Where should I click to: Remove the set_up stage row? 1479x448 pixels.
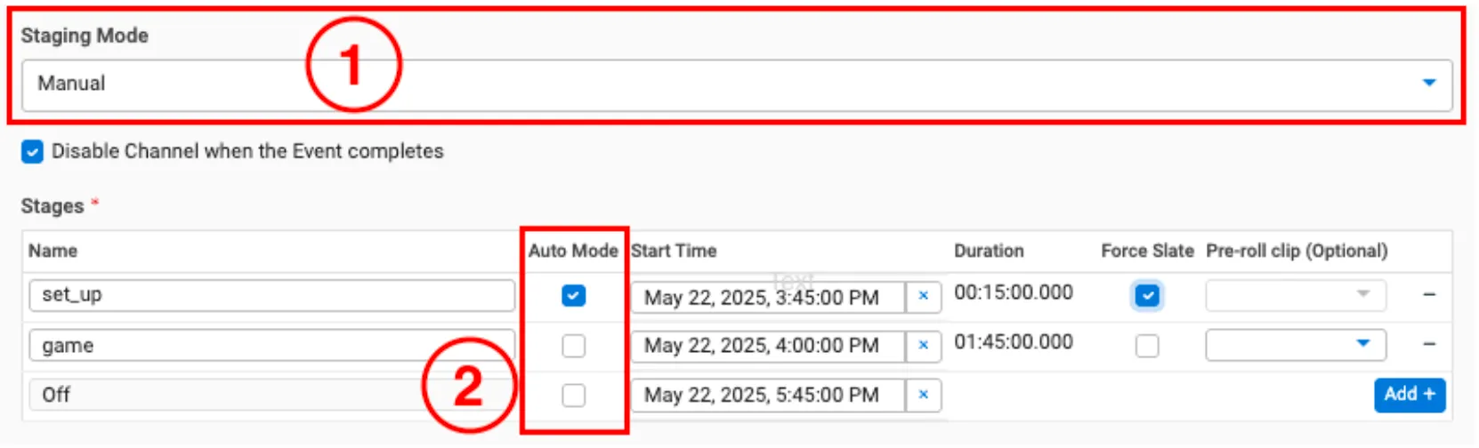(x=1429, y=294)
